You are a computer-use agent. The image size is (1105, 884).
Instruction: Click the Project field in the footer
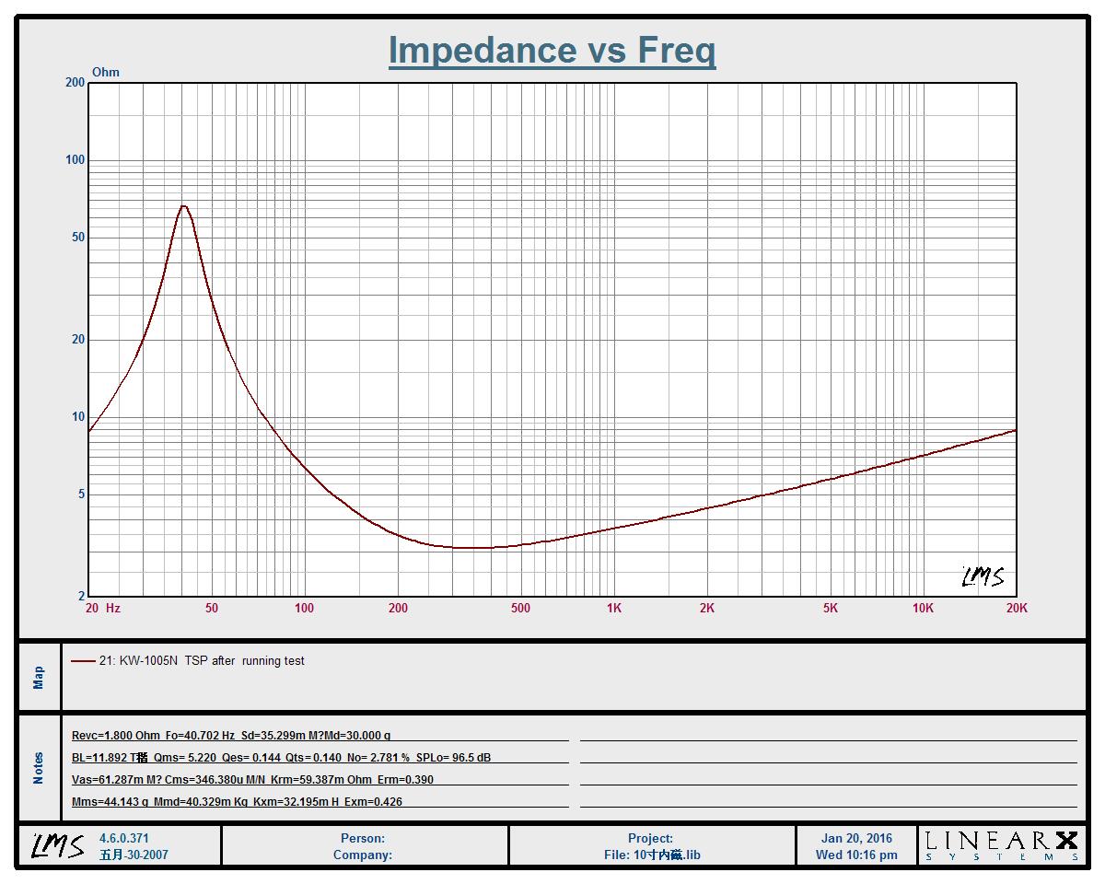pyautogui.click(x=651, y=838)
